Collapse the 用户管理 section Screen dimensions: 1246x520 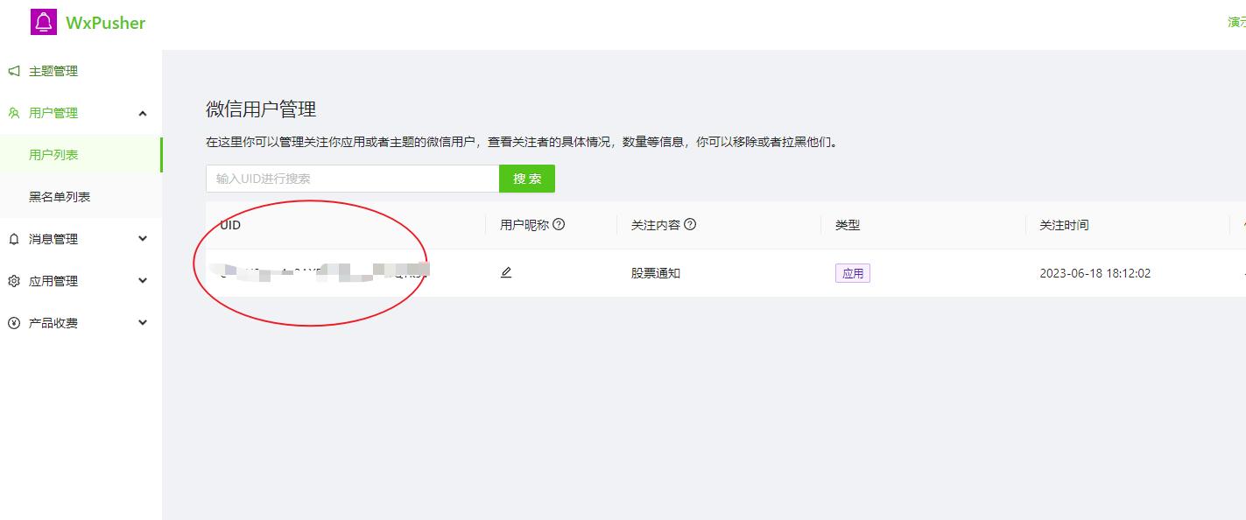[143, 113]
